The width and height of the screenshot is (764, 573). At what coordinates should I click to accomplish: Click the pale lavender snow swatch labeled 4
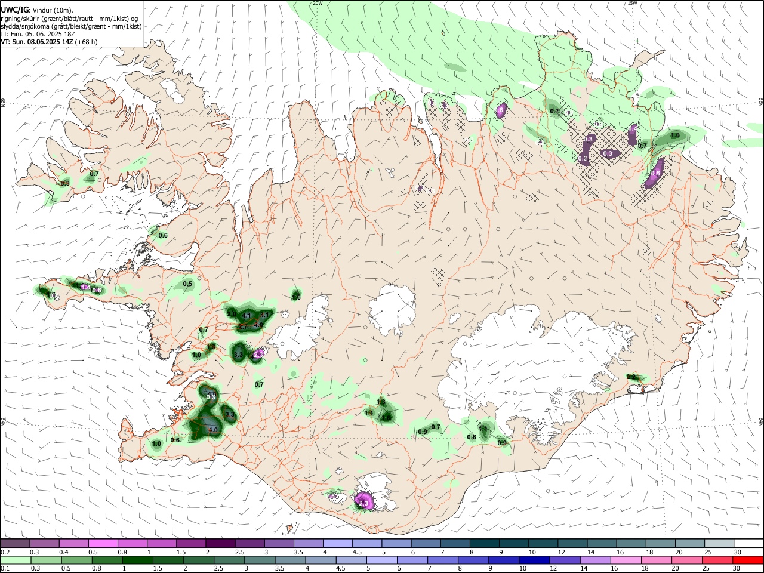point(337,543)
